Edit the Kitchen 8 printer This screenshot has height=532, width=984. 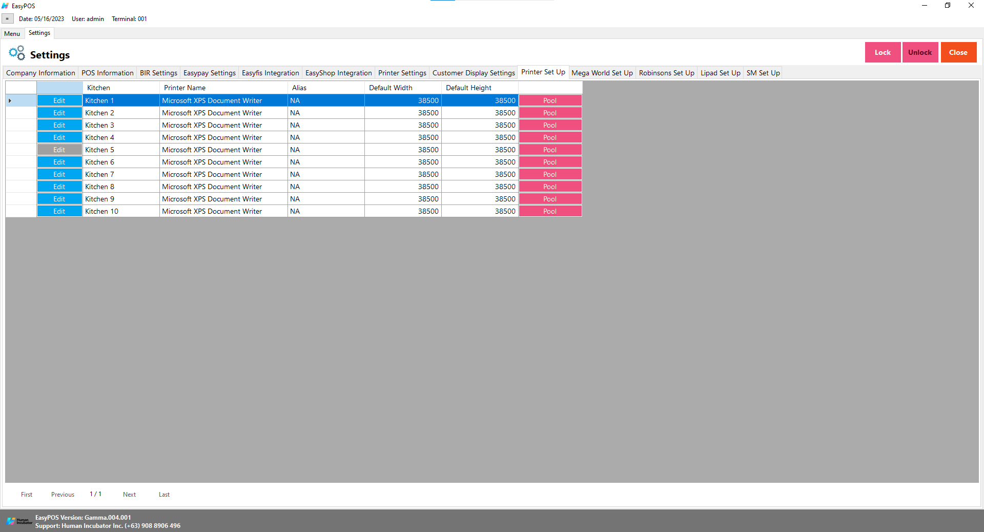point(59,187)
